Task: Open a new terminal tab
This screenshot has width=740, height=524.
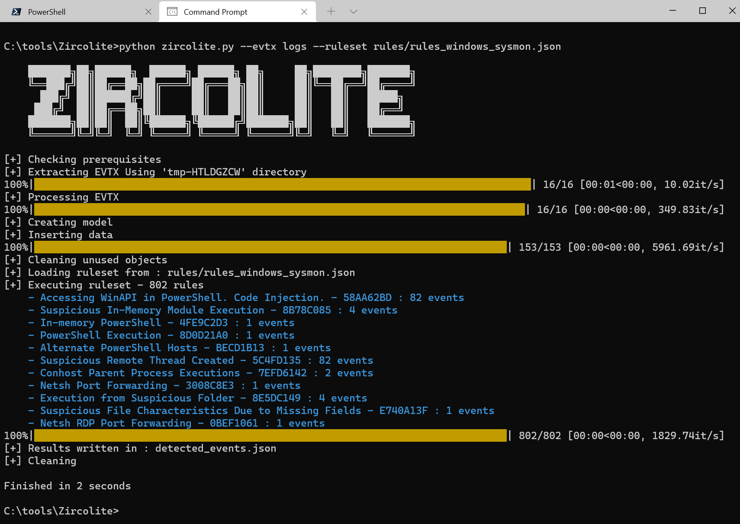Action: [331, 12]
